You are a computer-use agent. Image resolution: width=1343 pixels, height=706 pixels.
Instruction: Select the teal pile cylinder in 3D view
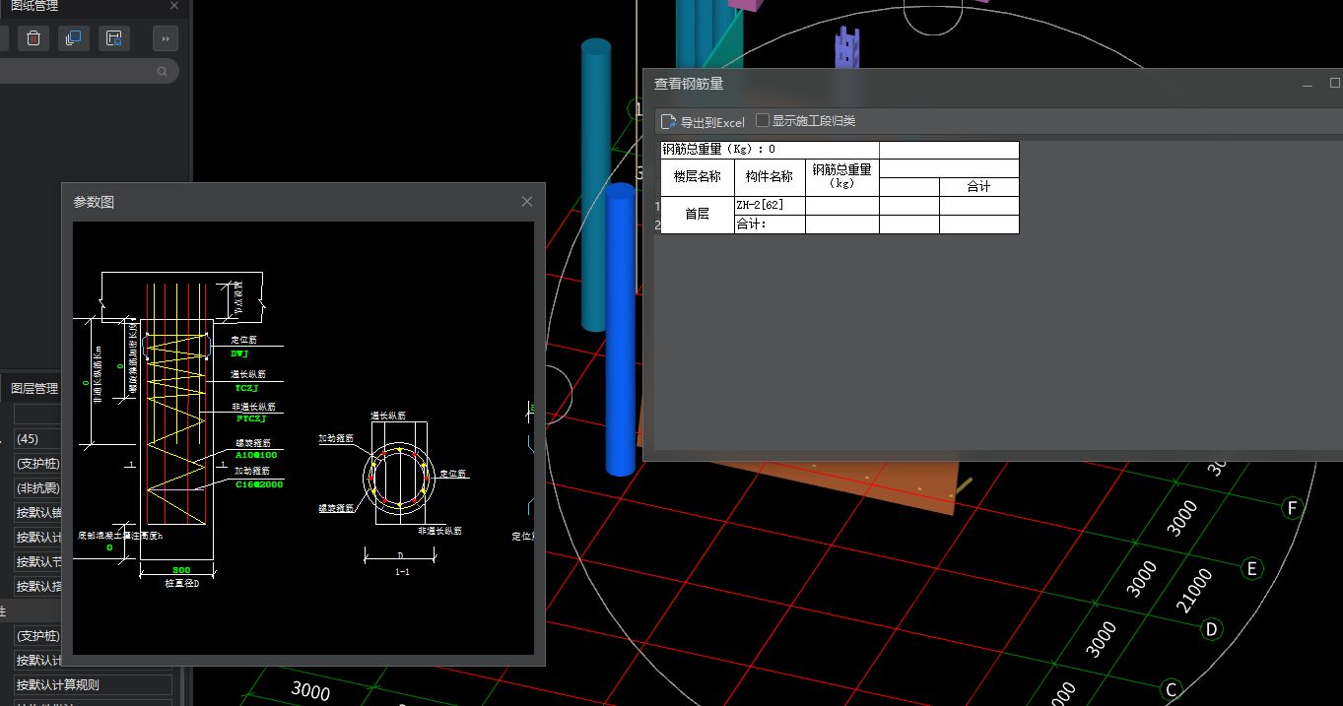(595, 184)
